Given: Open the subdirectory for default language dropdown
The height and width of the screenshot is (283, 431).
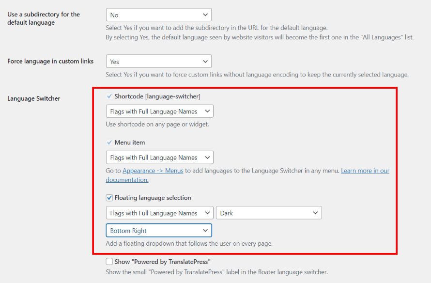Looking at the screenshot, I should pos(159,15).
